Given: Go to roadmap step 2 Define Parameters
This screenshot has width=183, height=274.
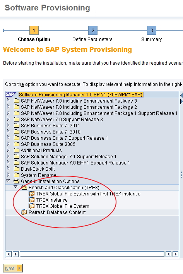Looking at the screenshot, I should coord(93,31).
